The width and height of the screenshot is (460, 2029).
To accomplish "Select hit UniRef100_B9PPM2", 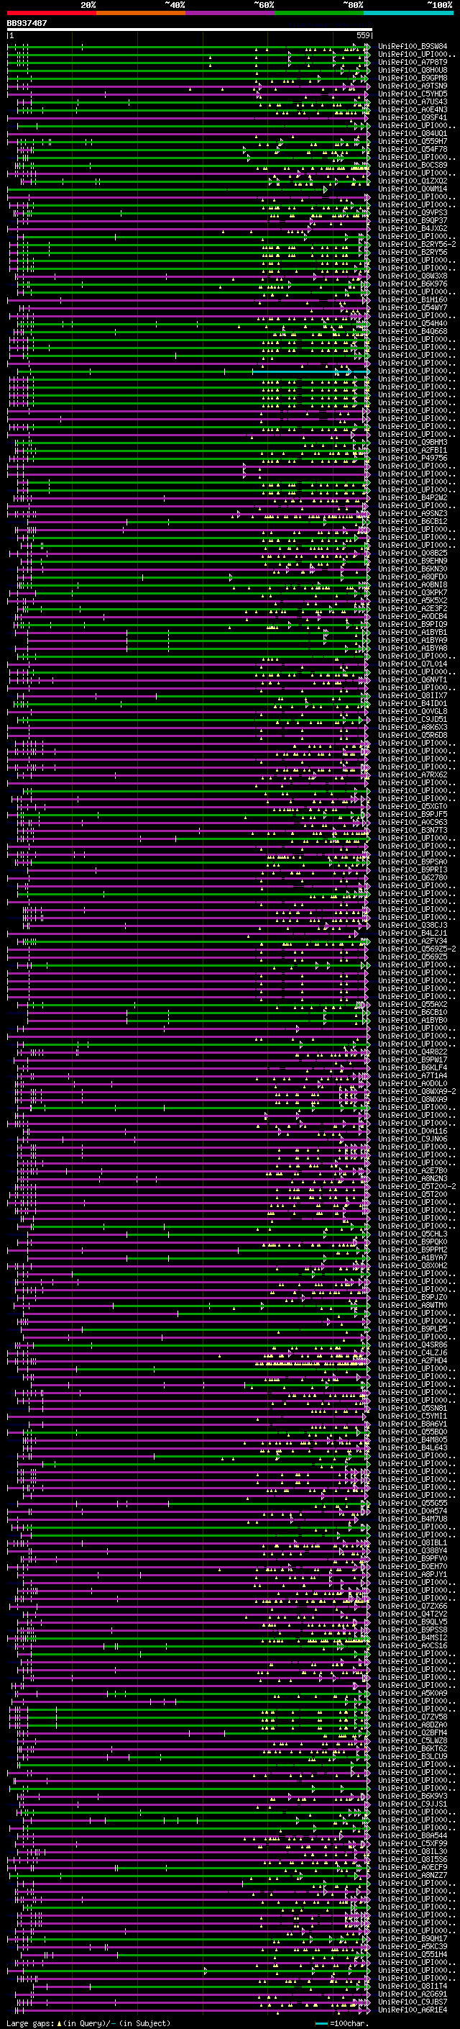I will pos(413,1250).
